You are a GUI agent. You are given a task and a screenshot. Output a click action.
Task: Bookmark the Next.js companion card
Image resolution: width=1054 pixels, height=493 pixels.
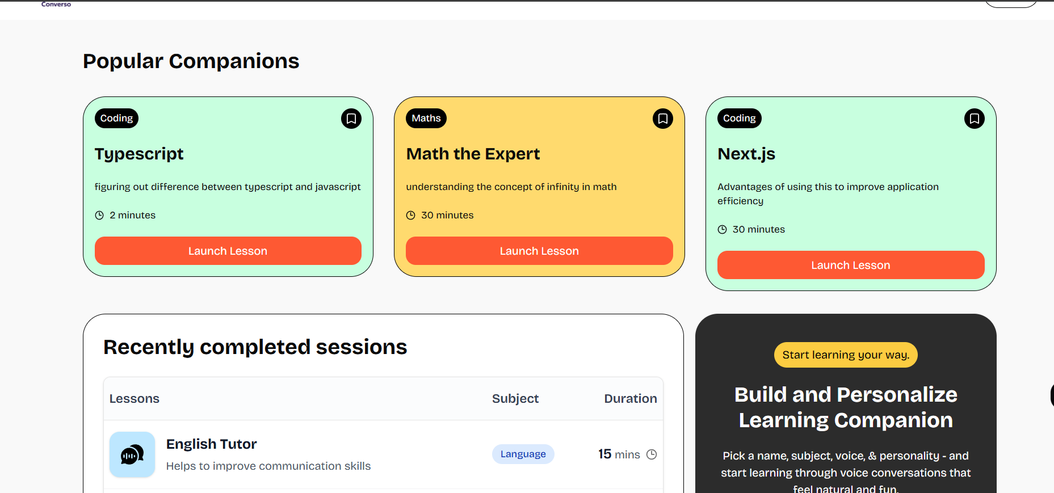click(974, 119)
